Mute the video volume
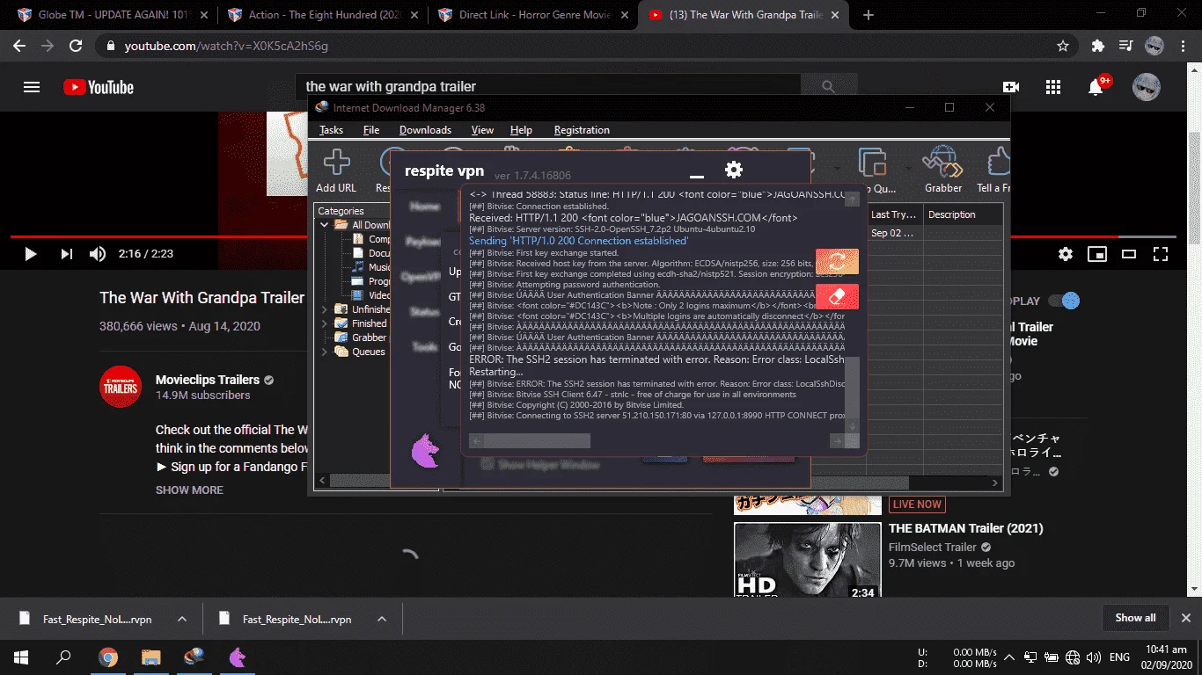The height and width of the screenshot is (675, 1202). point(98,254)
